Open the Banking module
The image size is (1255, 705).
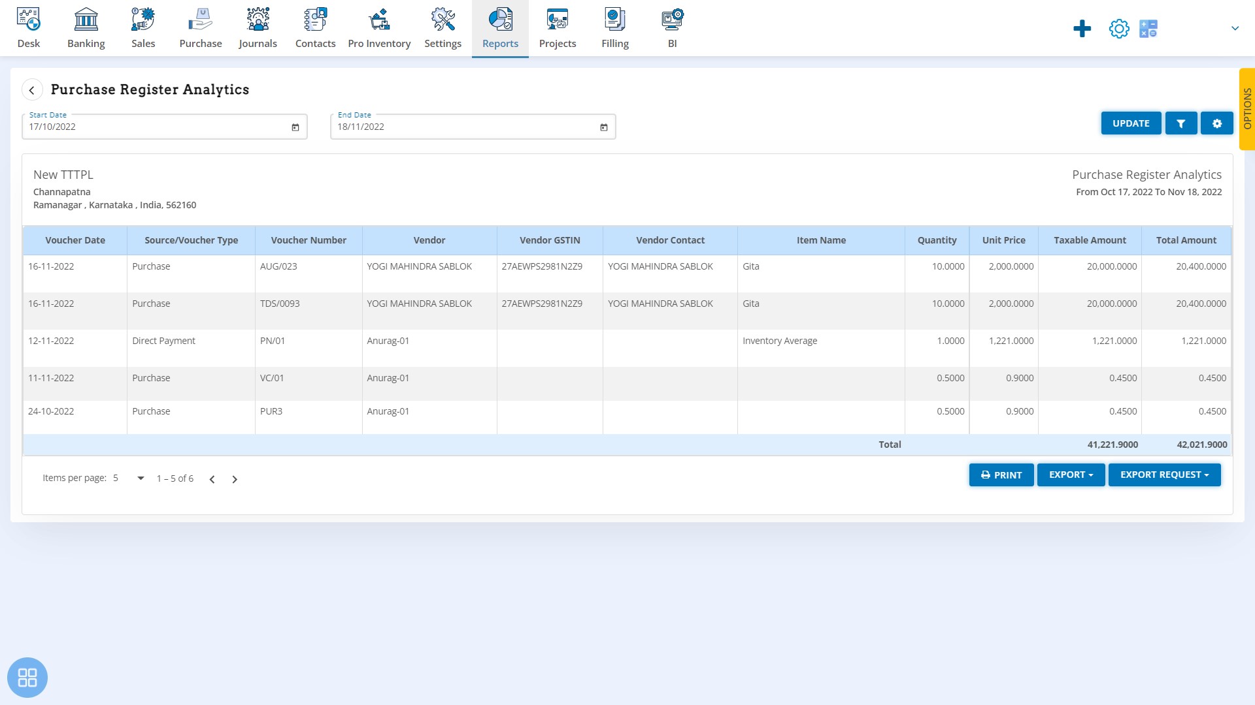86,29
